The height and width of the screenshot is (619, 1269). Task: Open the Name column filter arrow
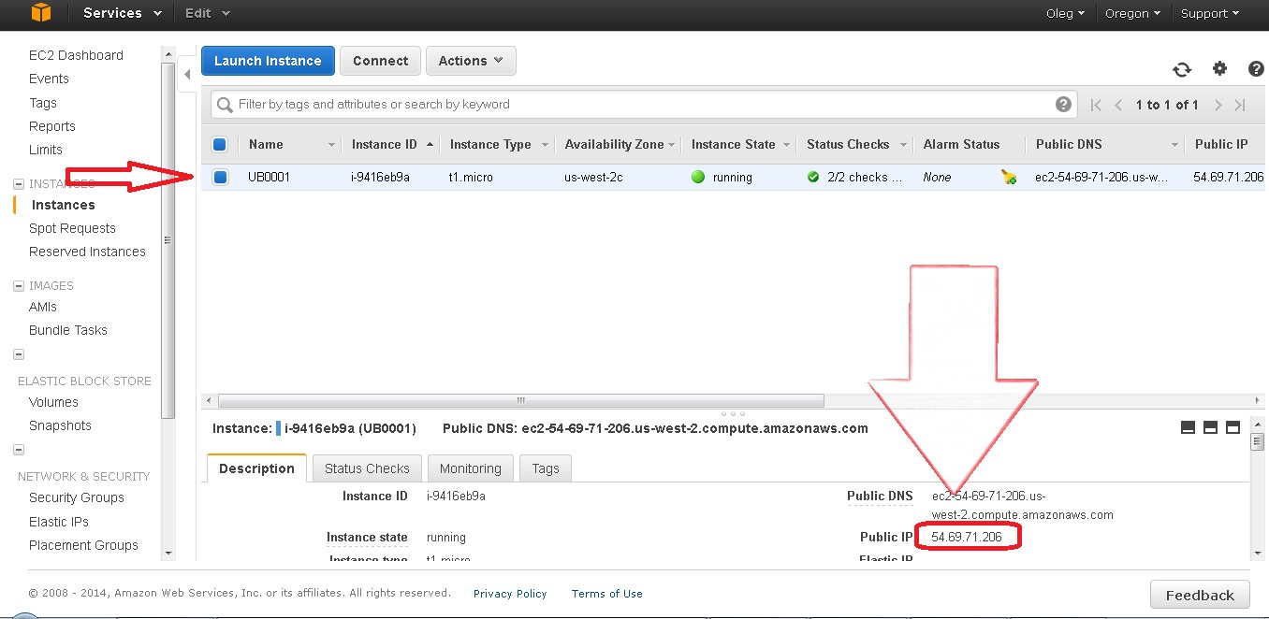[x=331, y=145]
